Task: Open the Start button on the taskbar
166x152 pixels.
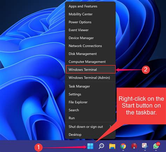Action: [x=90, y=146]
